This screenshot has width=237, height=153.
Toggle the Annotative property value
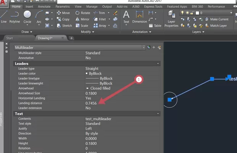[88, 58]
